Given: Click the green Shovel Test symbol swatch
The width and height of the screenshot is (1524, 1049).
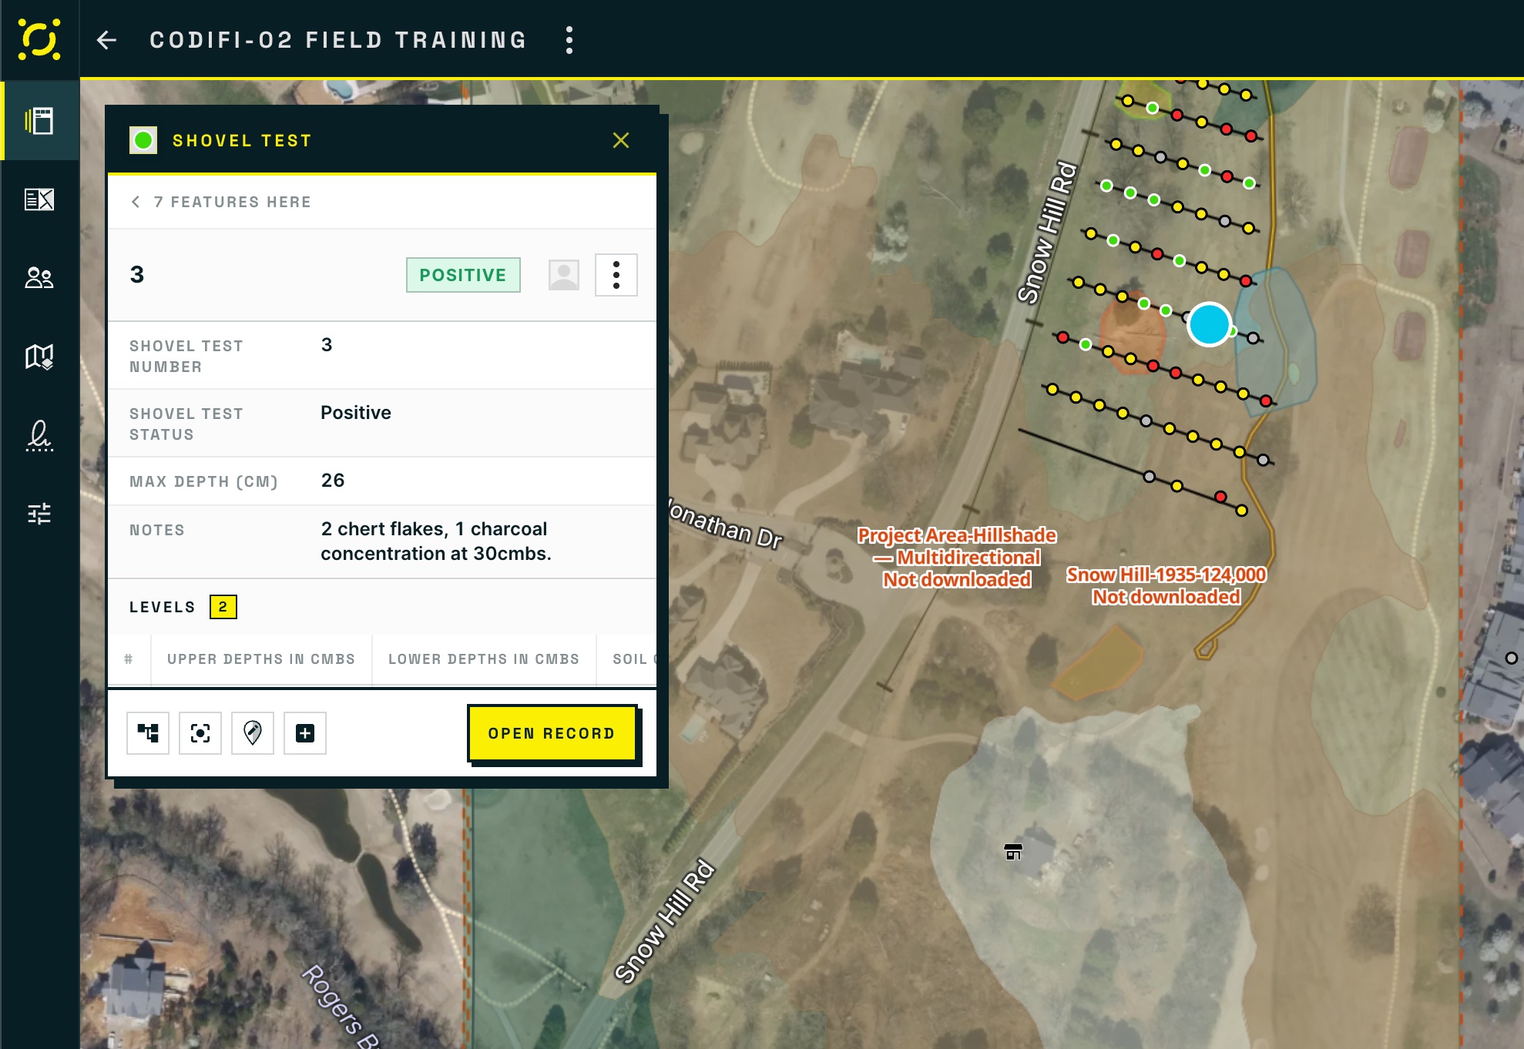Looking at the screenshot, I should point(143,140).
